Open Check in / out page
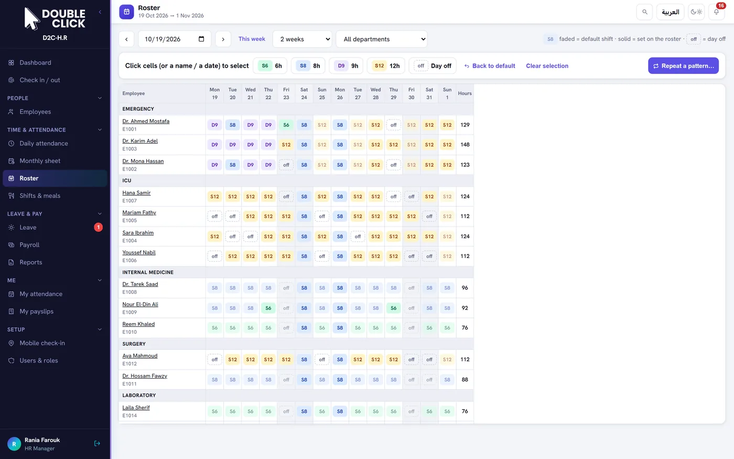The image size is (734, 459). pos(55,80)
